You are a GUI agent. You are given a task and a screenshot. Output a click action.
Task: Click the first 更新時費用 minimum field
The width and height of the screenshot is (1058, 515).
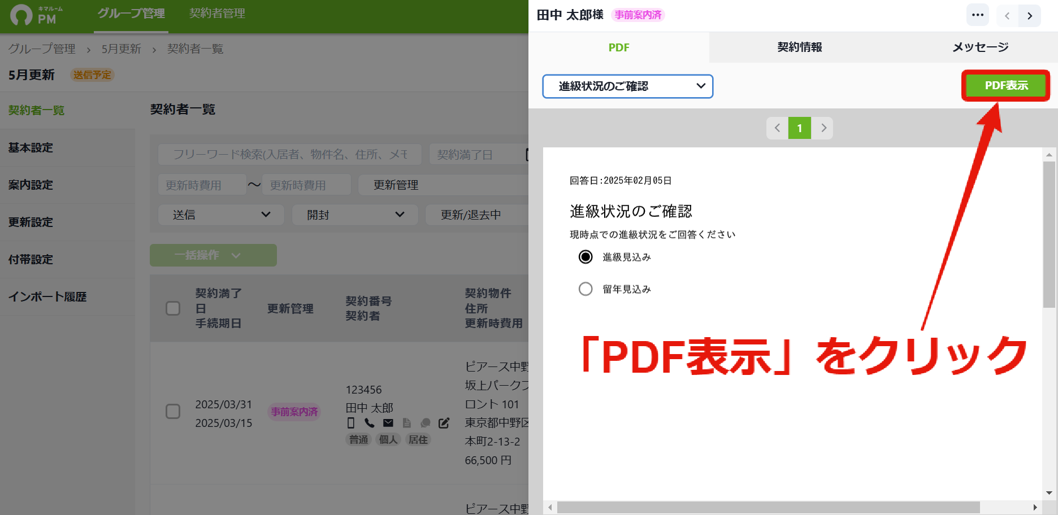[x=202, y=185]
